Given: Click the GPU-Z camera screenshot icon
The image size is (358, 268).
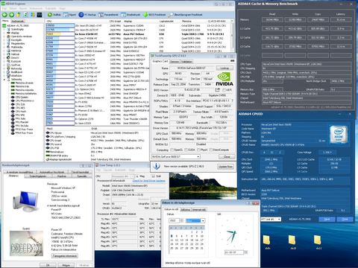Looking at the screenshot, I should [x=232, y=61].
